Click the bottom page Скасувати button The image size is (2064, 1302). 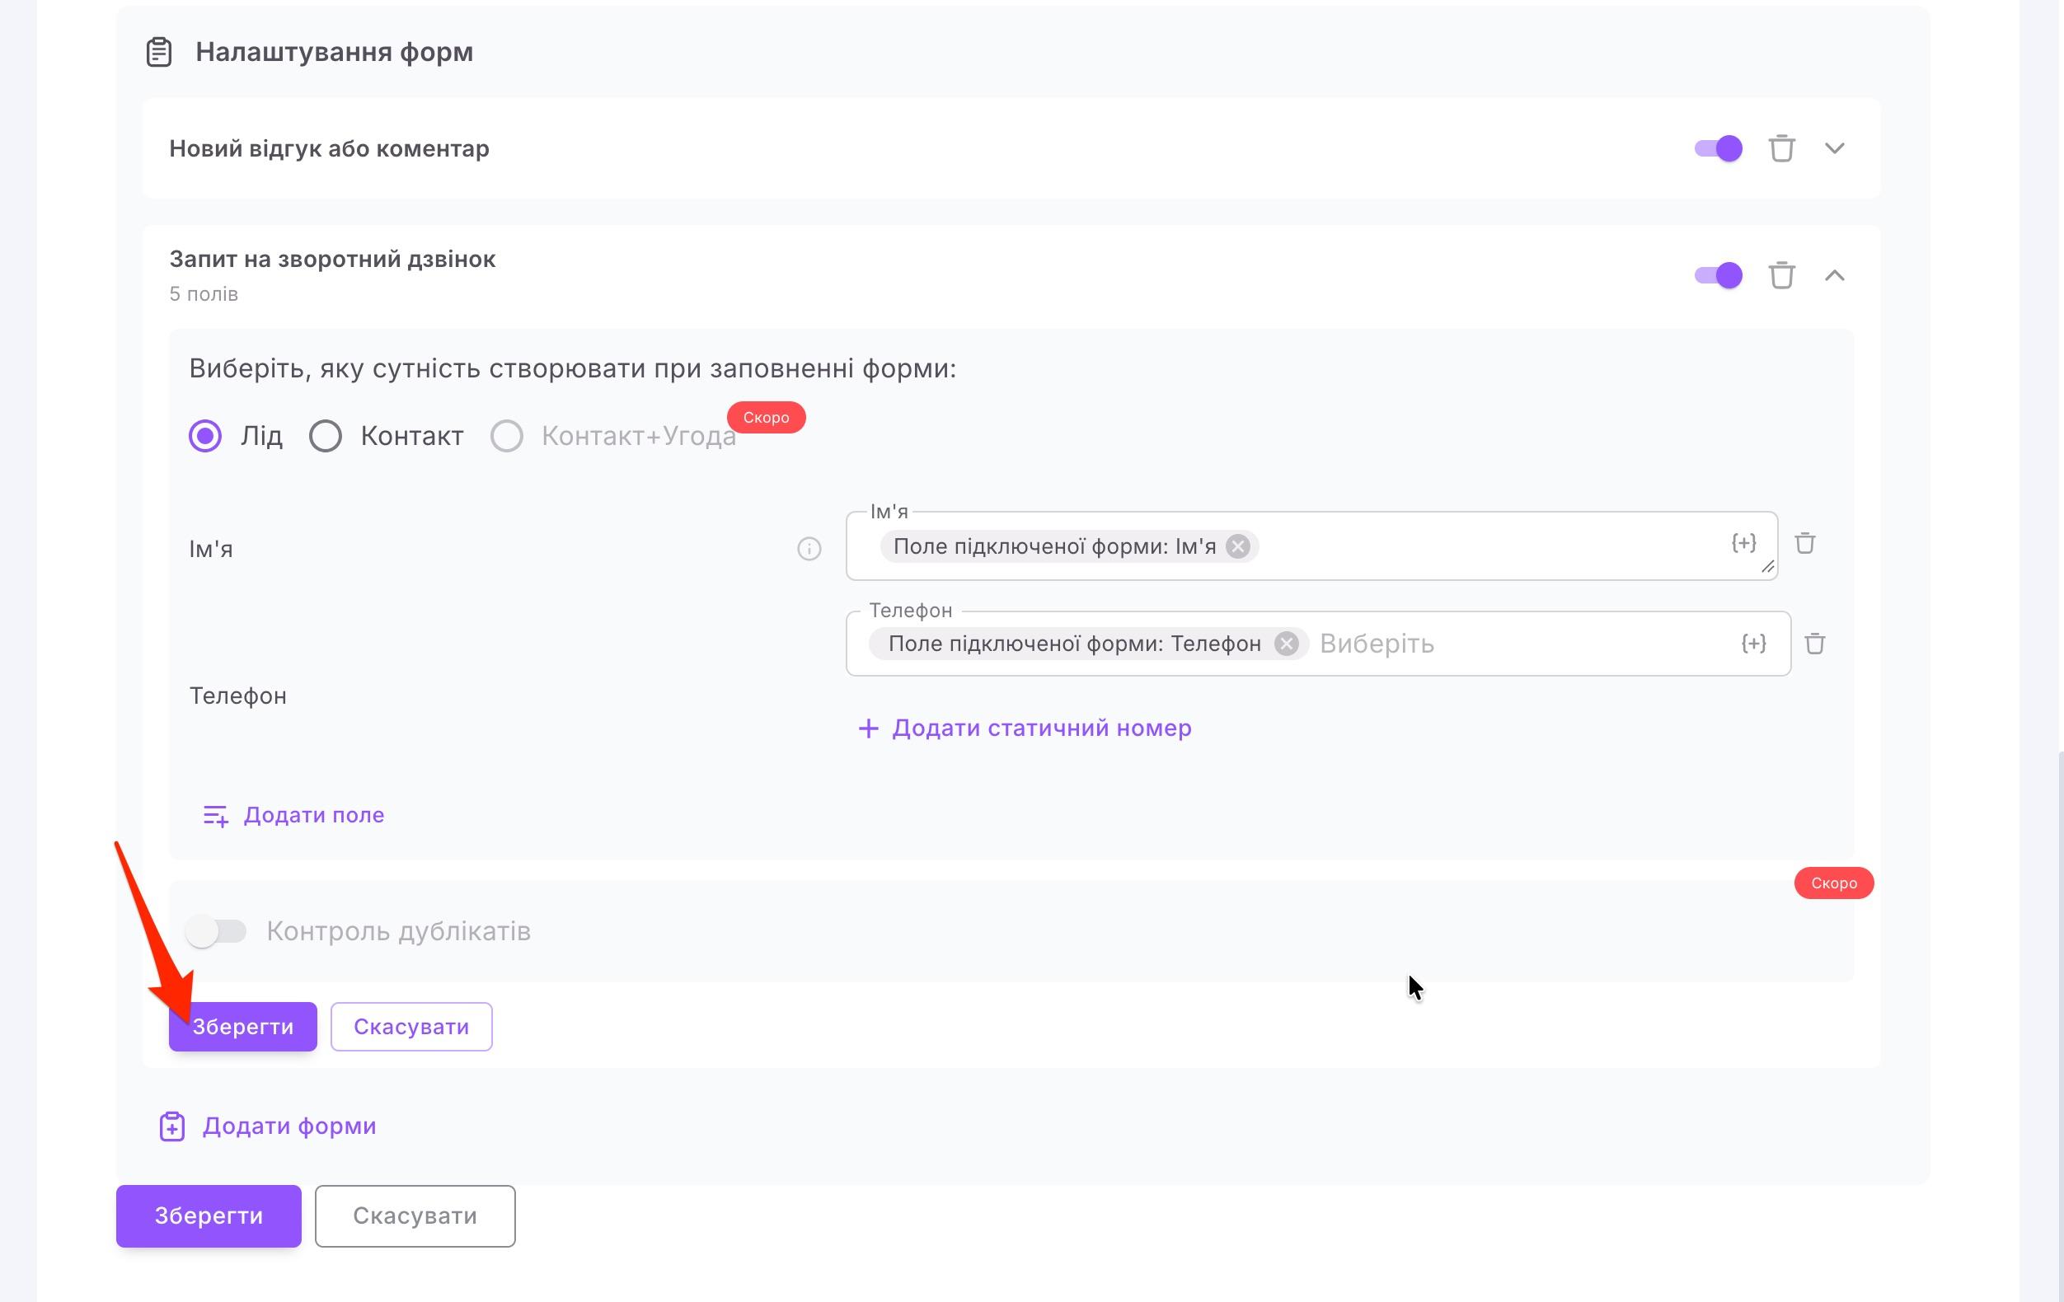tap(415, 1216)
